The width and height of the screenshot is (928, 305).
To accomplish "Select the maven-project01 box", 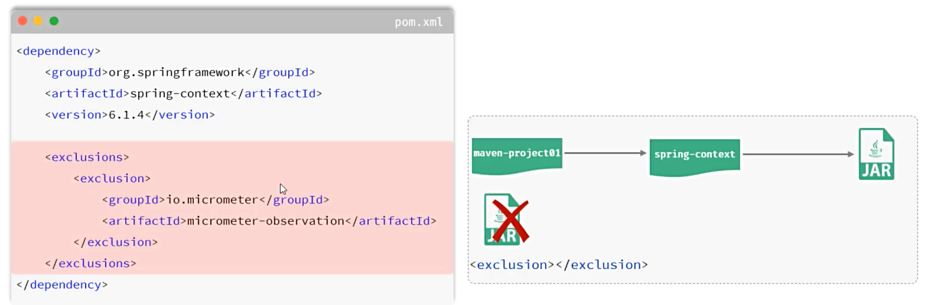I will pyautogui.click(x=517, y=155).
